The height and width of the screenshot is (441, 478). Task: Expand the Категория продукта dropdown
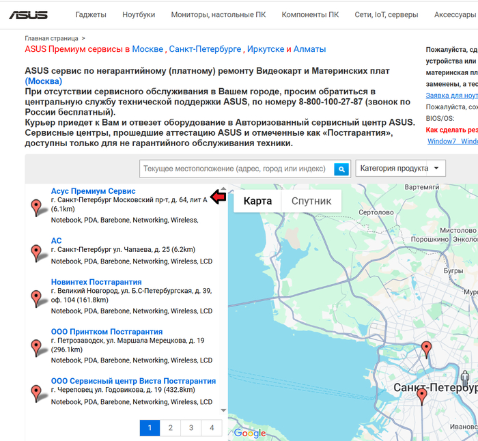400,169
